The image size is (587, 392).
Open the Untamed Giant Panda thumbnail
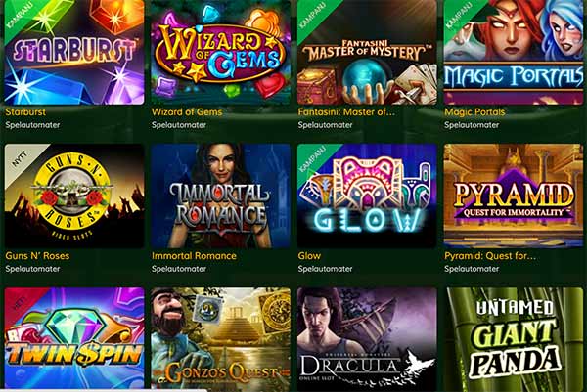click(514, 338)
